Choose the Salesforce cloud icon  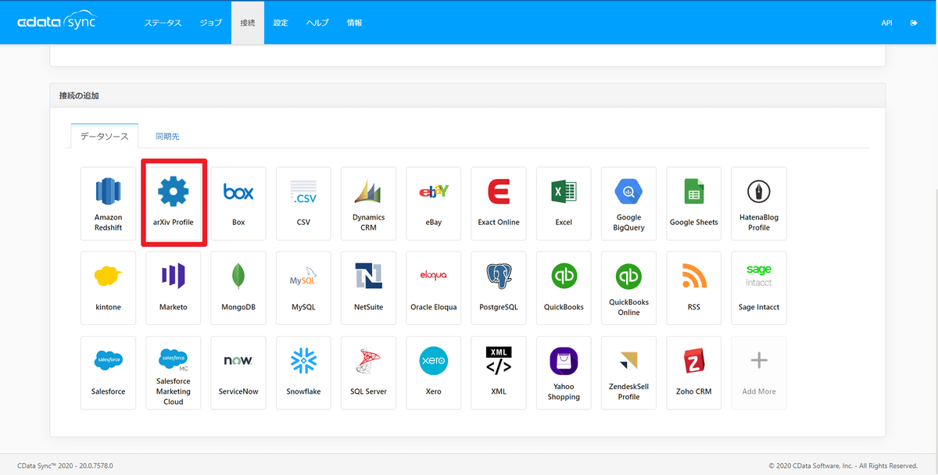(108, 361)
